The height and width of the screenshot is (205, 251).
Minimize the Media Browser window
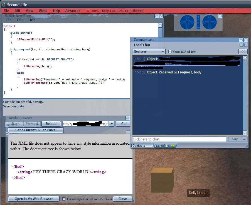[128, 118]
